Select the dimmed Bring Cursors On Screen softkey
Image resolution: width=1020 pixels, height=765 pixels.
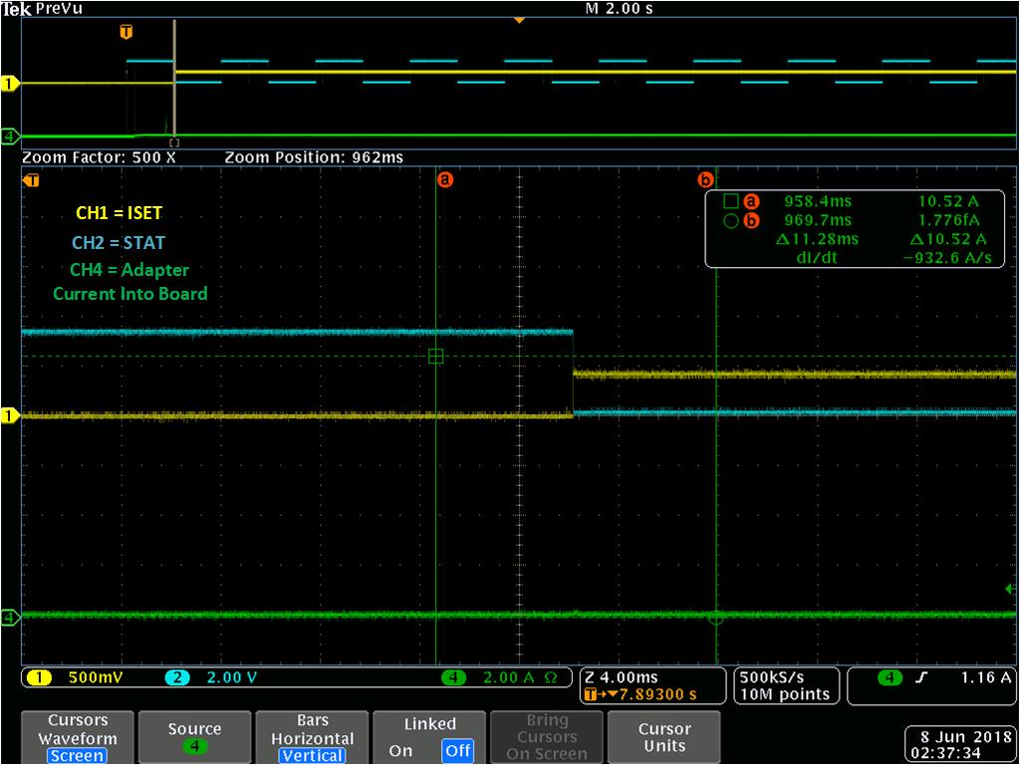tap(547, 737)
